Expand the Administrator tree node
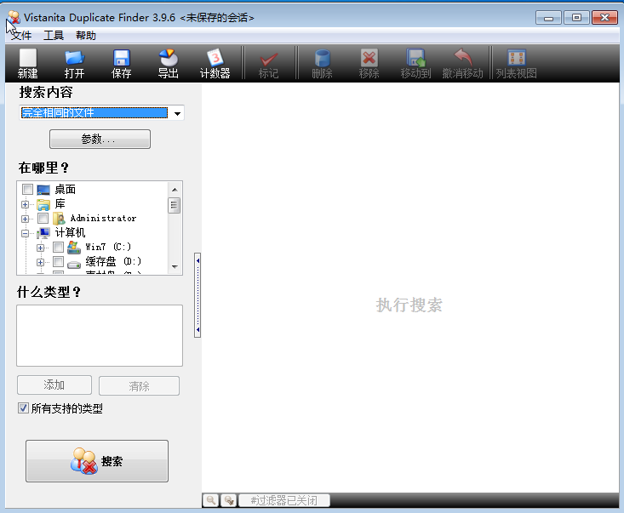Image resolution: width=624 pixels, height=513 pixels. [x=25, y=219]
